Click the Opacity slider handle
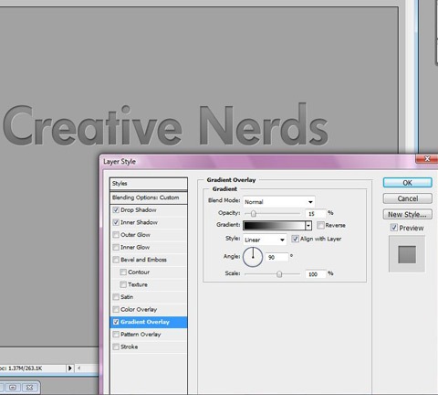Screen dimensions: 438x395 [254, 214]
